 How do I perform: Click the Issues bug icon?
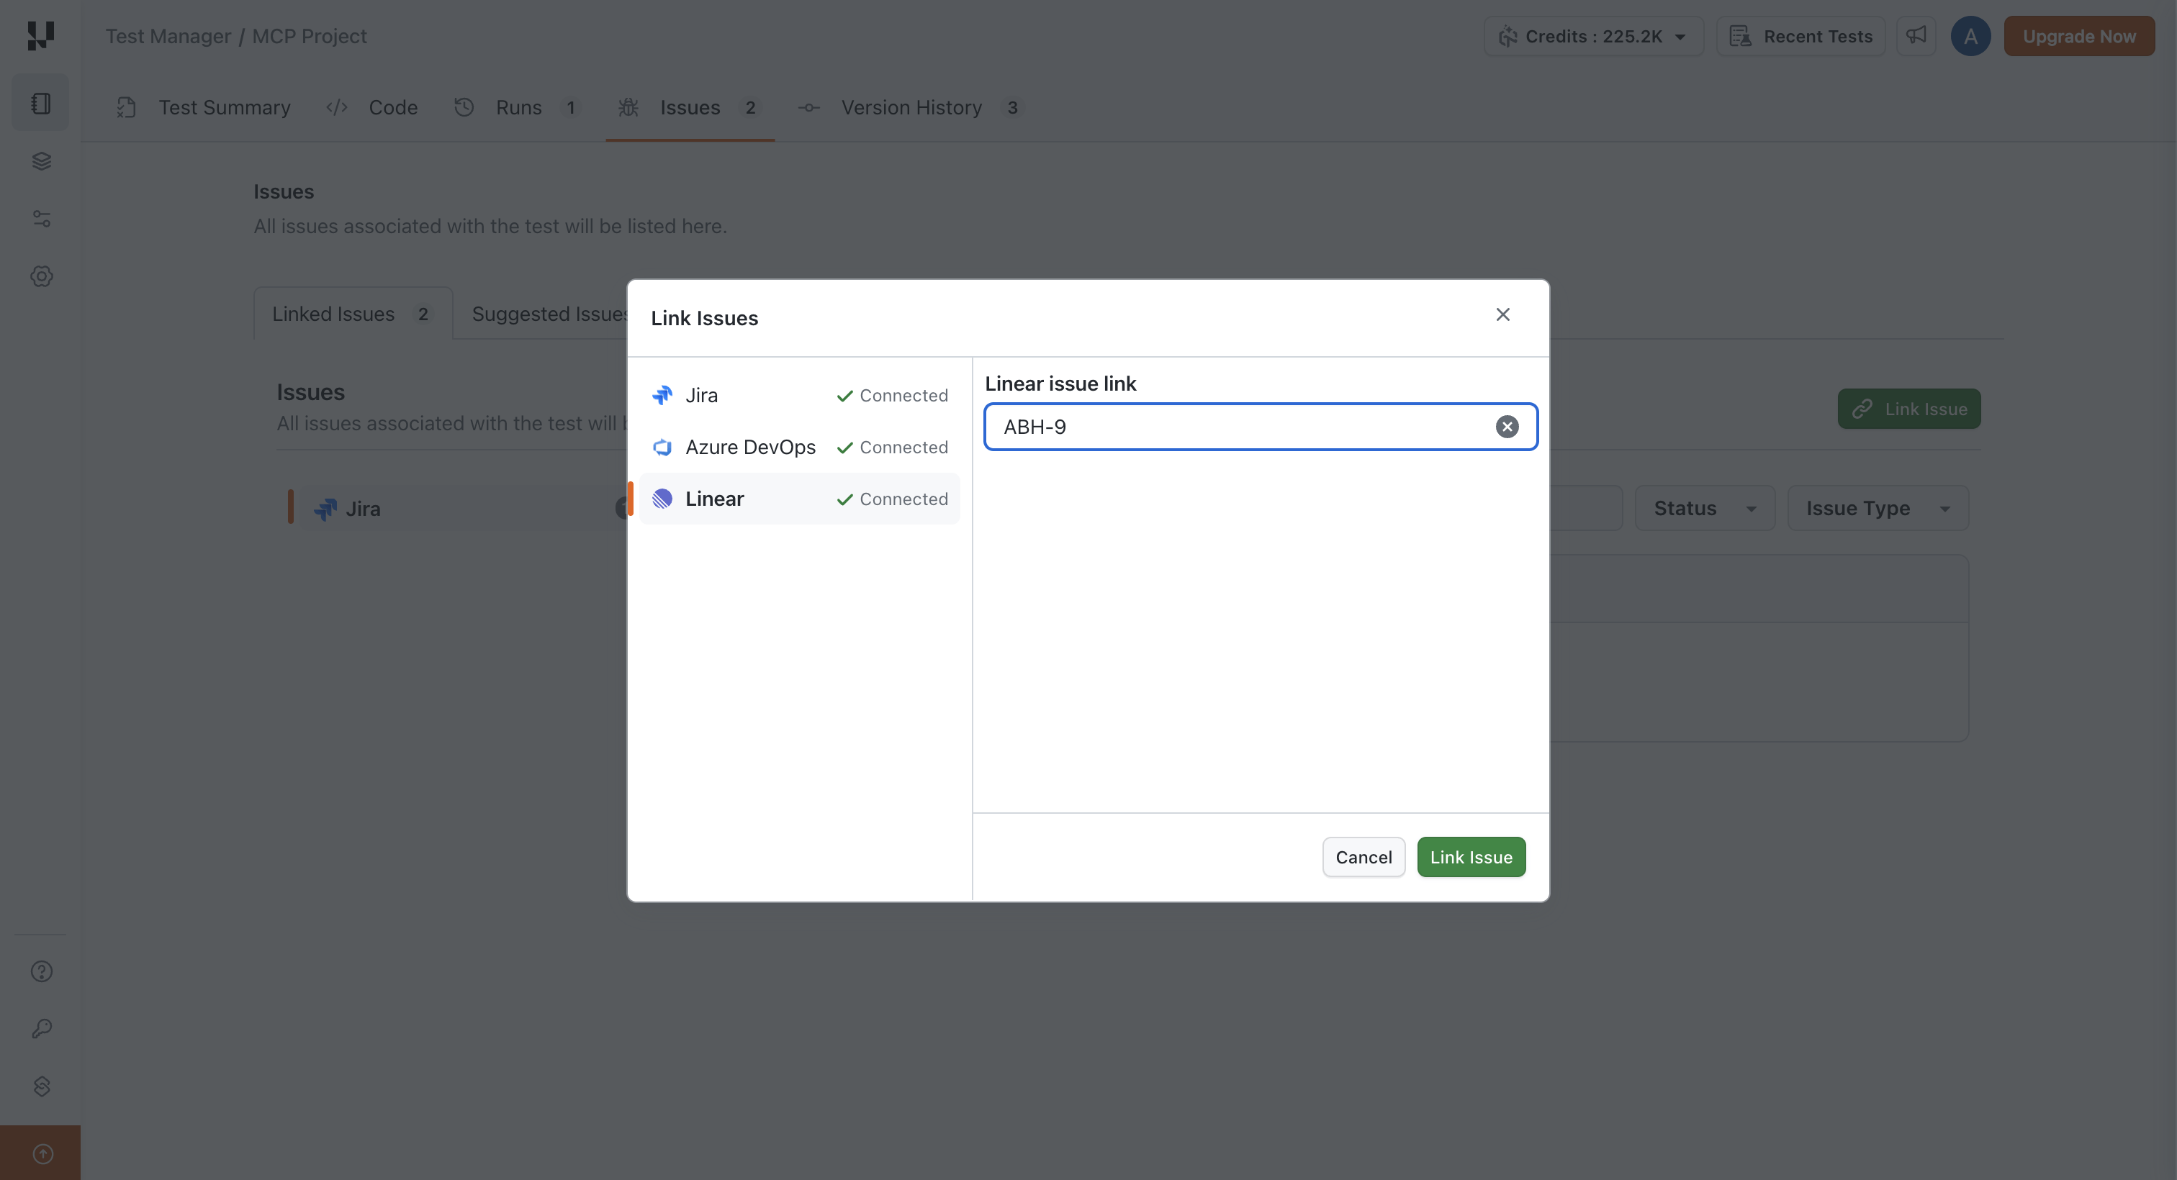click(x=628, y=107)
